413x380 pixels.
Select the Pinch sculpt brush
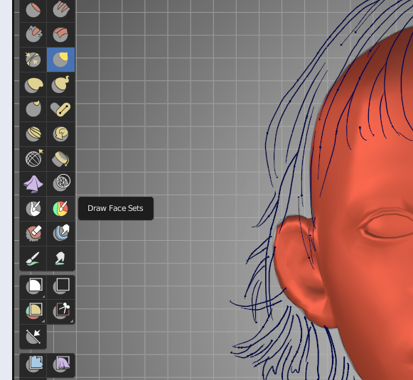[x=33, y=60]
